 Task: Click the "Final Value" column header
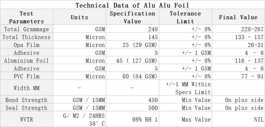click(x=238, y=17)
